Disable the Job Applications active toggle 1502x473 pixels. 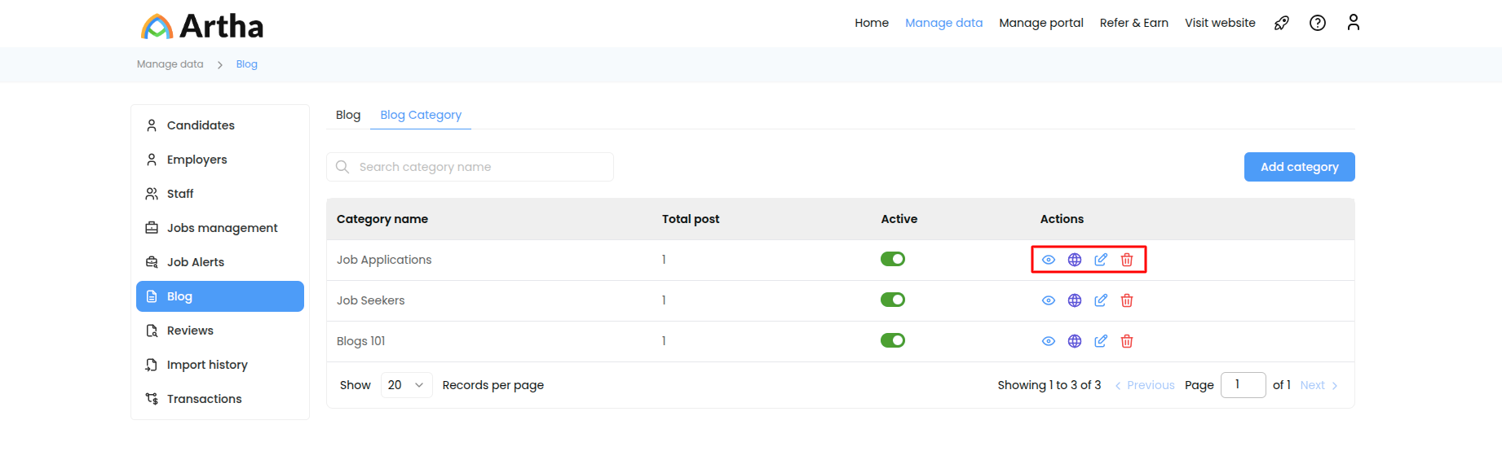[x=892, y=259]
